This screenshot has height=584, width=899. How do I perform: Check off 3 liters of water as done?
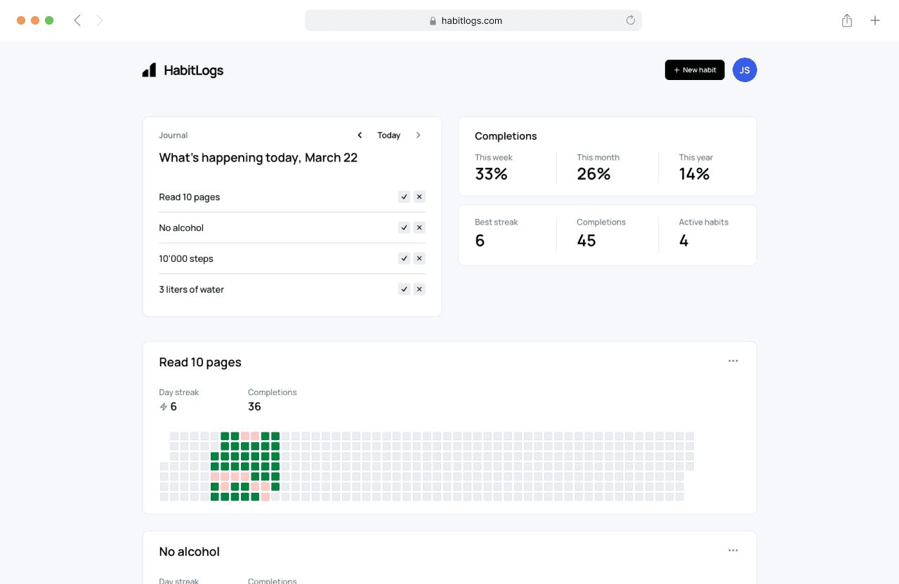(x=404, y=289)
